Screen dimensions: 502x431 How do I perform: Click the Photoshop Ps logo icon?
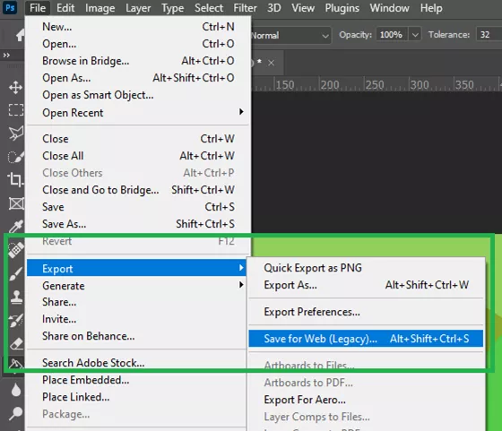(x=10, y=7)
